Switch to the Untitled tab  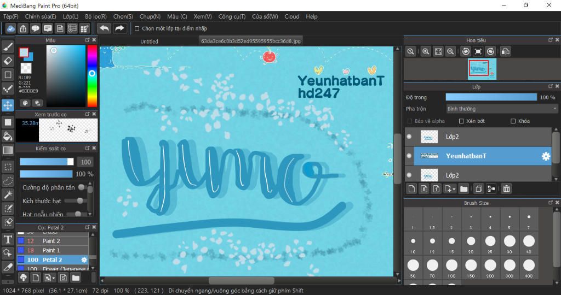[x=149, y=42]
